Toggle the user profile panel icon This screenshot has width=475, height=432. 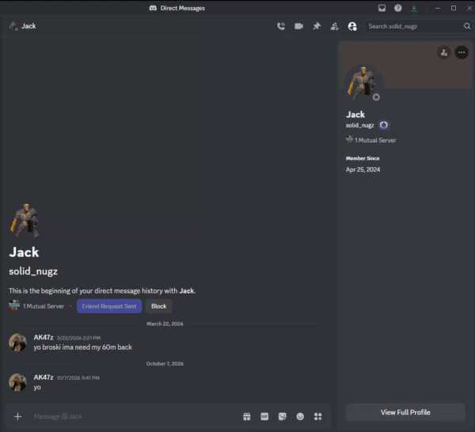(352, 26)
